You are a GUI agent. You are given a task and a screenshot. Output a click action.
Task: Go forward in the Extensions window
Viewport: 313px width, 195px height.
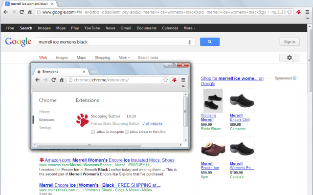pos(45,80)
